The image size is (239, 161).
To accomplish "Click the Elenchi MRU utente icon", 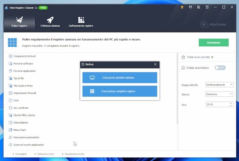I will (10, 115).
